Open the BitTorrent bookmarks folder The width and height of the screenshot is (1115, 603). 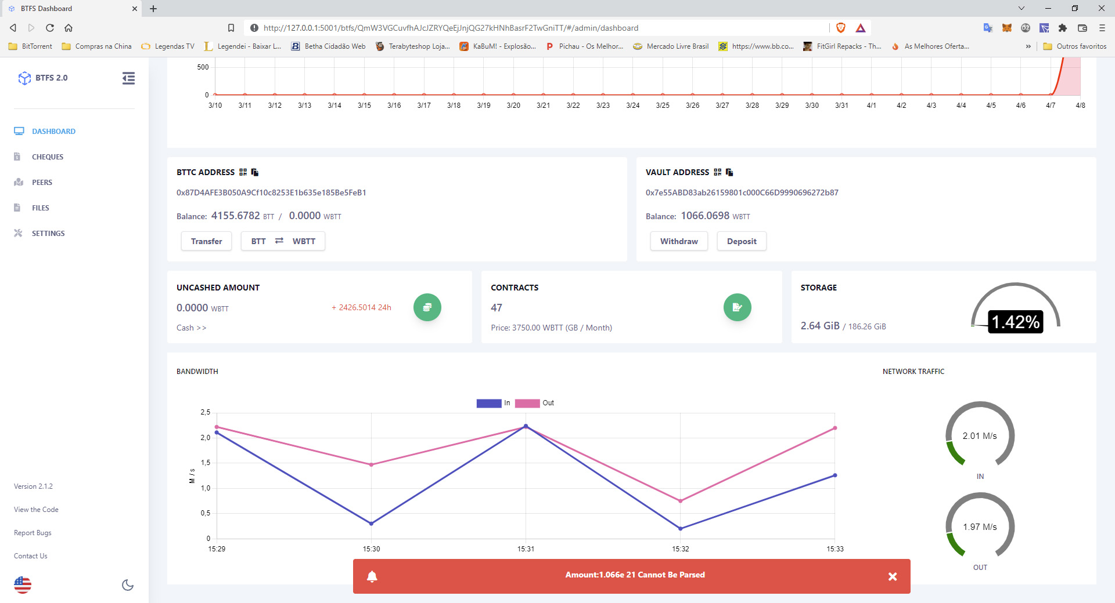click(30, 46)
